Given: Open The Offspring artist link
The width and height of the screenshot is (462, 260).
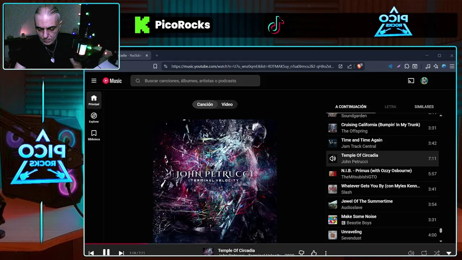Looking at the screenshot, I should coord(354,131).
